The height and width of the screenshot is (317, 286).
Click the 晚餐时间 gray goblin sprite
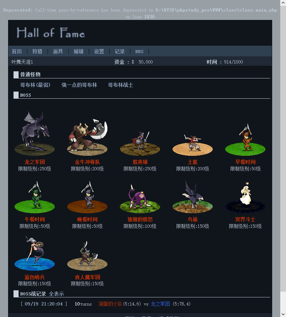pyautogui.click(x=87, y=197)
